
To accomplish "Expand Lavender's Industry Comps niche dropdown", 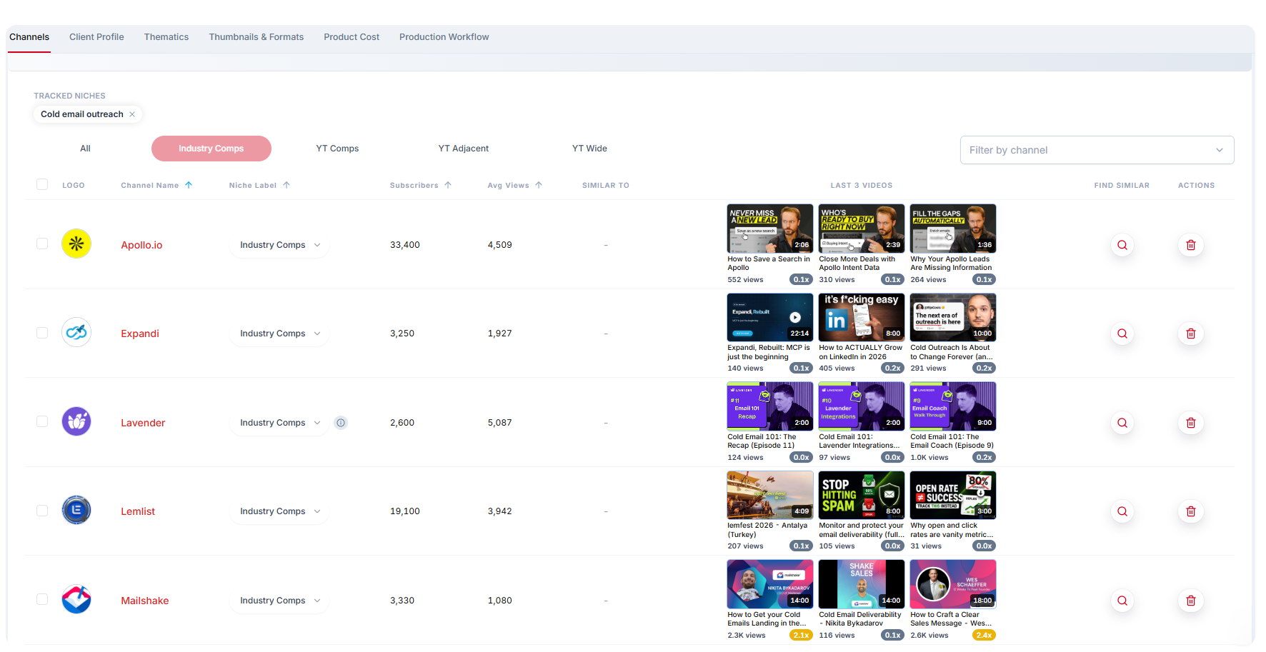I will [x=279, y=423].
